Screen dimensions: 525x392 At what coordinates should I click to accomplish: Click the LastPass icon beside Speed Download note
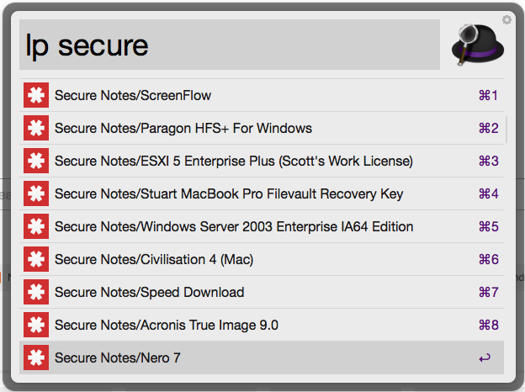35,293
